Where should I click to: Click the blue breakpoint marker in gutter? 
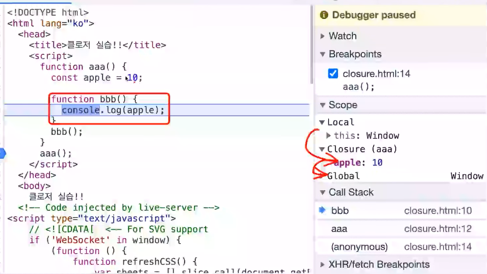click(x=3, y=154)
